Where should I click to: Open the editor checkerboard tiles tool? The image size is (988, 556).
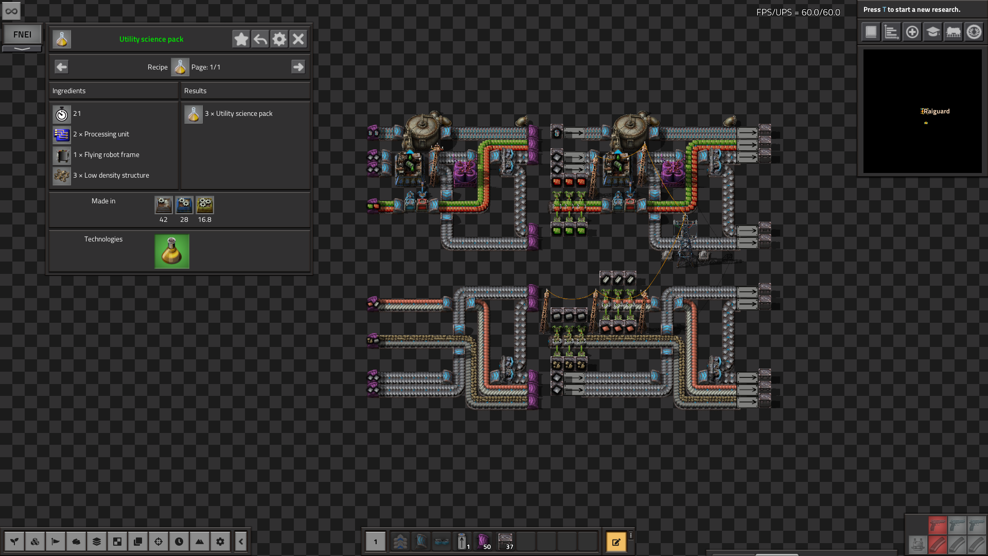pos(117,542)
